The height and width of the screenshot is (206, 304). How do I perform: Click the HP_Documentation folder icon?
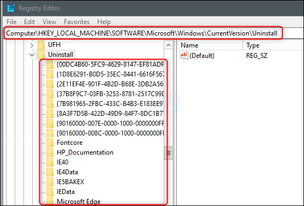[50, 152]
